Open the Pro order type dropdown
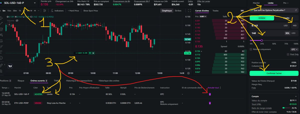The width and height of the screenshot is (300, 114). tap(286, 3)
